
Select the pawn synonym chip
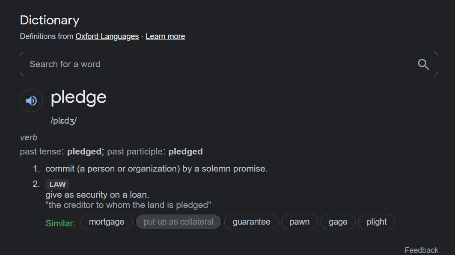coord(300,222)
